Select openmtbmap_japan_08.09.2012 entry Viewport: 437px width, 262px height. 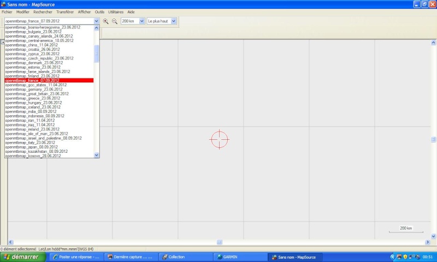tap(49, 147)
